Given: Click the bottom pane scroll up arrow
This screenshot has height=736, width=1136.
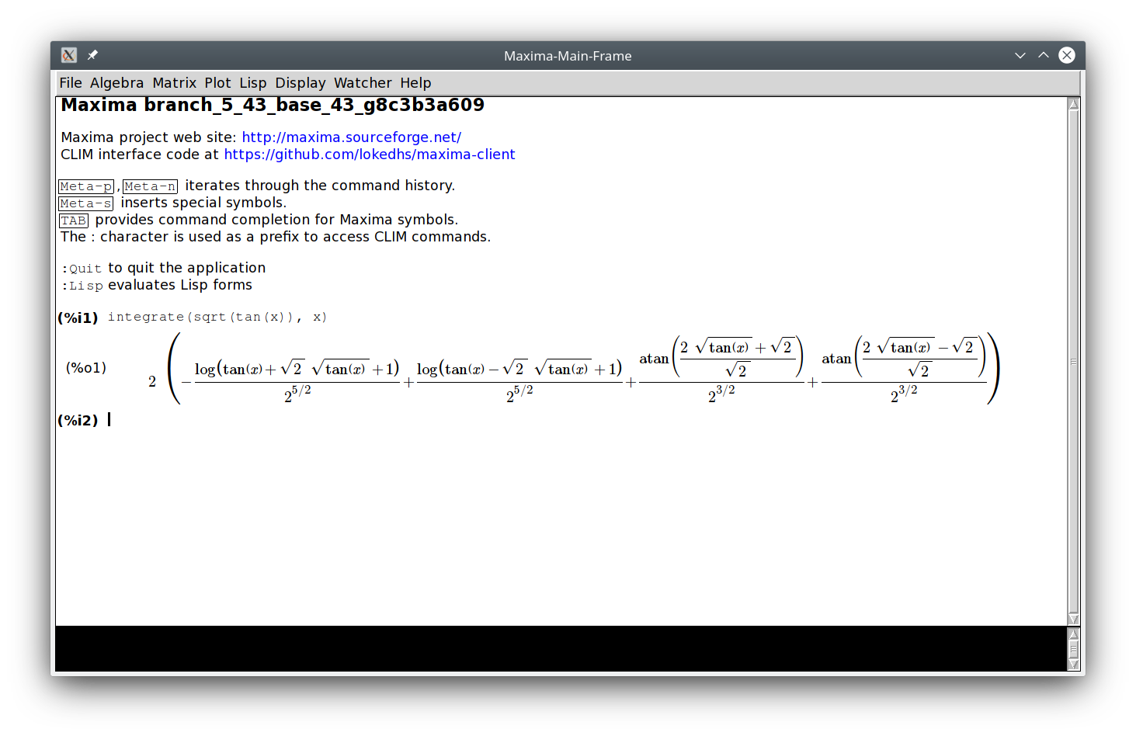Looking at the screenshot, I should tap(1074, 634).
